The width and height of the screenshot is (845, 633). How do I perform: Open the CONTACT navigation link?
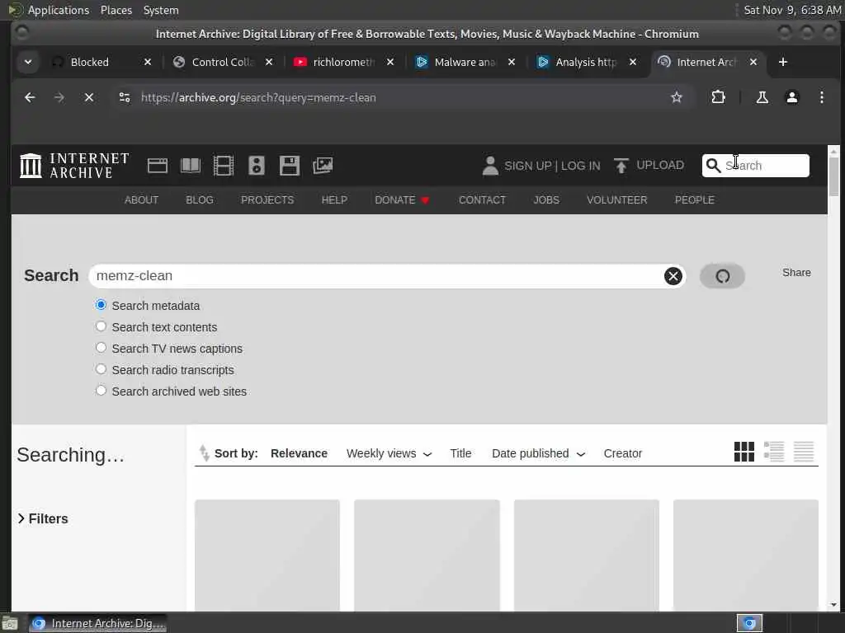tap(482, 200)
